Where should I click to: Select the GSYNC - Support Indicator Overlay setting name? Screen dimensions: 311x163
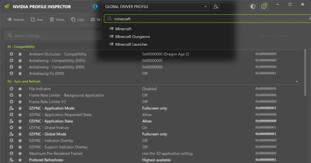(x=58, y=147)
